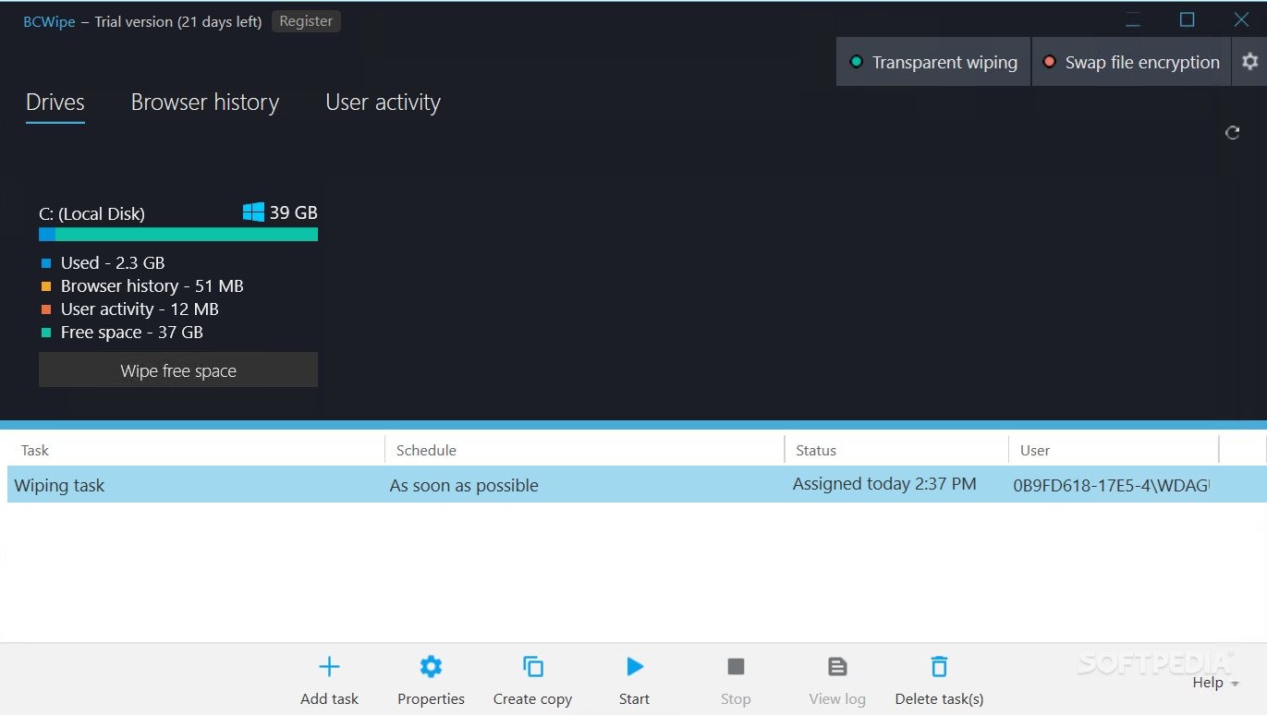Open the BCWipe title link
This screenshot has height=715, width=1267.
[49, 21]
